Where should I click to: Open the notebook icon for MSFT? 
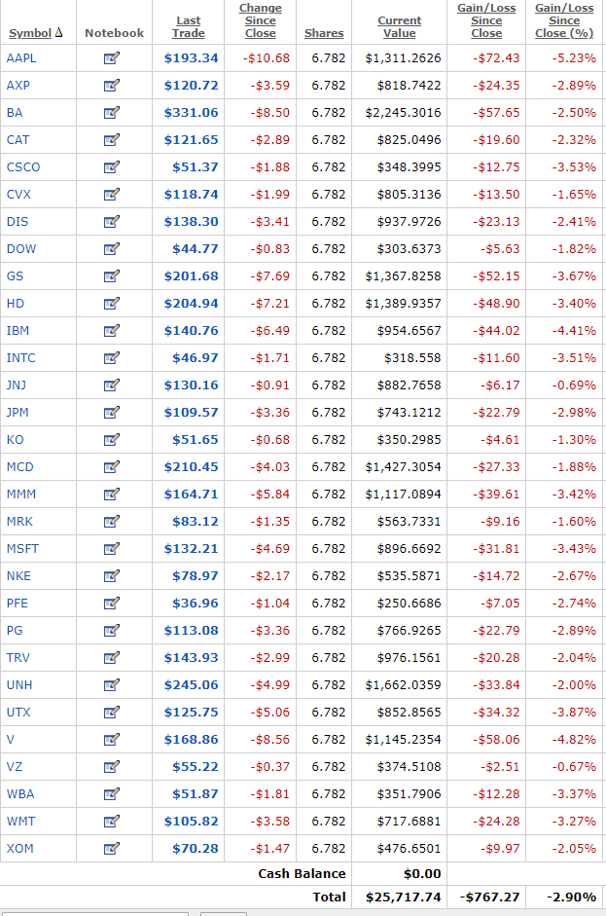pyautogui.click(x=111, y=549)
